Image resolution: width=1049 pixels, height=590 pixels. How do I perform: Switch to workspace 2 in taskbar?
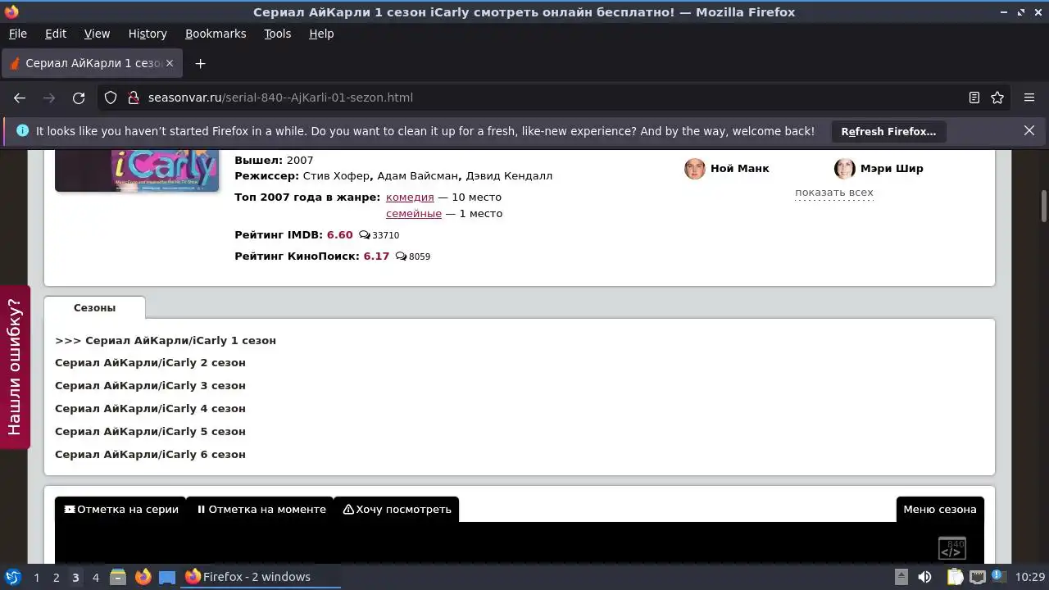click(x=56, y=578)
